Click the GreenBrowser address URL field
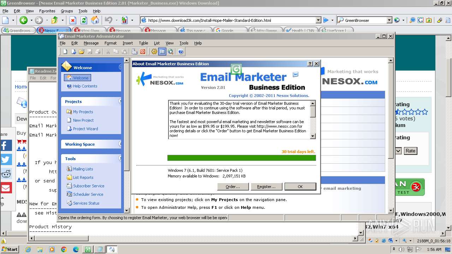 (228, 20)
